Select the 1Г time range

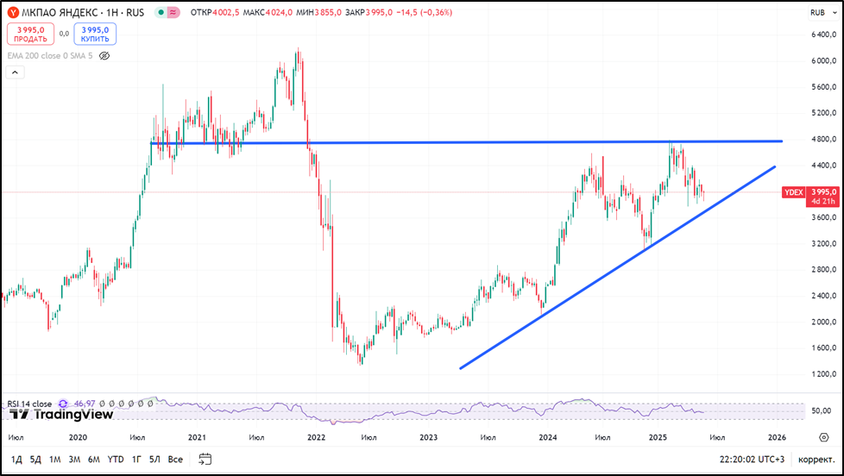(x=136, y=460)
